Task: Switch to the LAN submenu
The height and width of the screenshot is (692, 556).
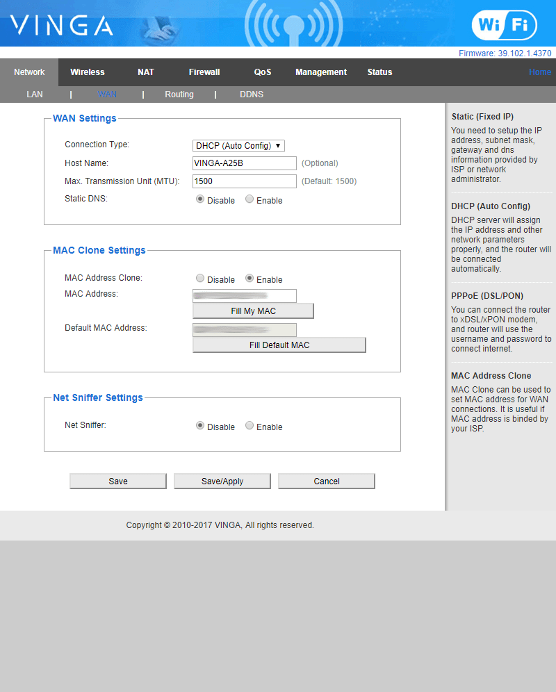Action: point(35,94)
